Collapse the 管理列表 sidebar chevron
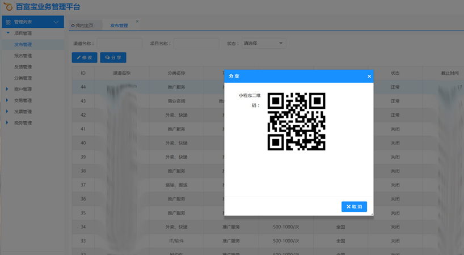 56,22
